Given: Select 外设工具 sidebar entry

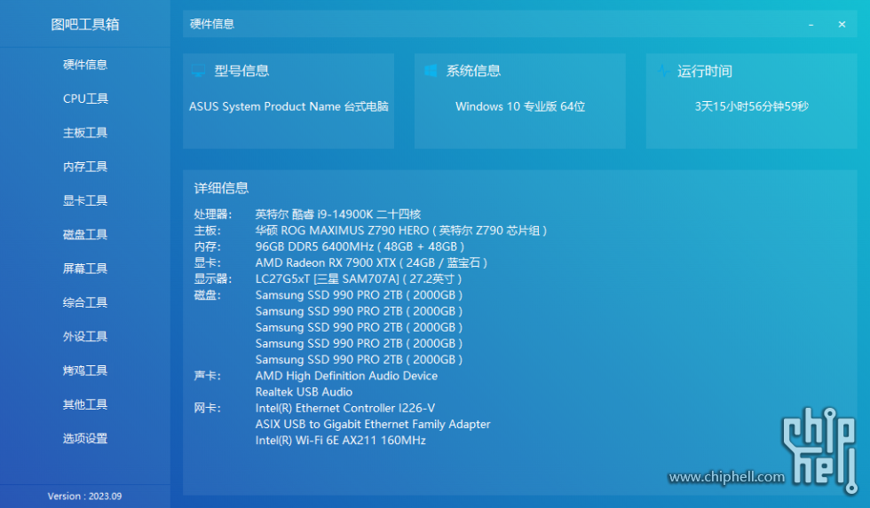Looking at the screenshot, I should (x=85, y=336).
